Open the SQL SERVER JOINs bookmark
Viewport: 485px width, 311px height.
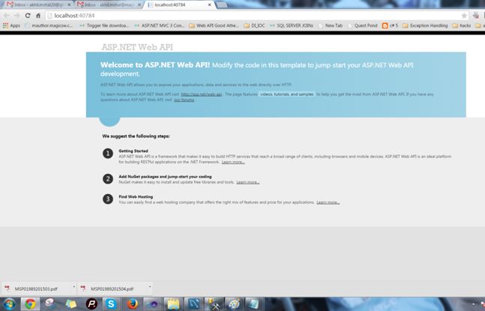point(292,25)
